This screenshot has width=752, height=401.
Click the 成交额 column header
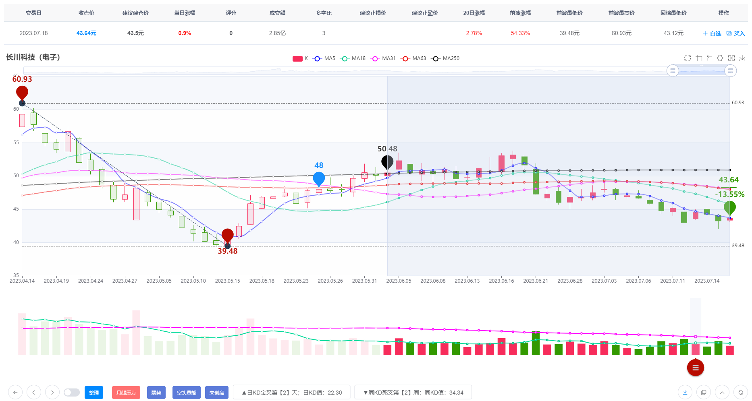coord(277,13)
